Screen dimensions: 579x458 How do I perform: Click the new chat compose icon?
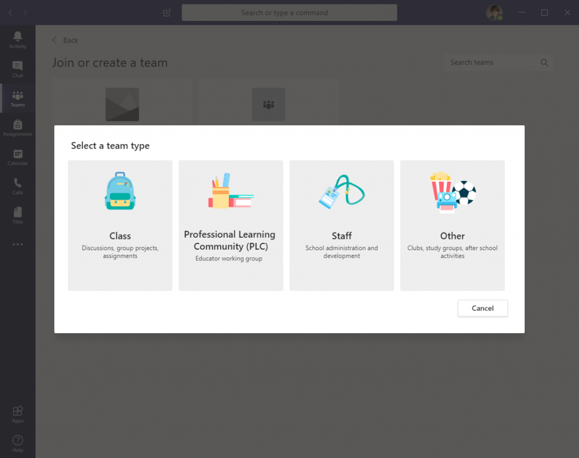tap(167, 12)
